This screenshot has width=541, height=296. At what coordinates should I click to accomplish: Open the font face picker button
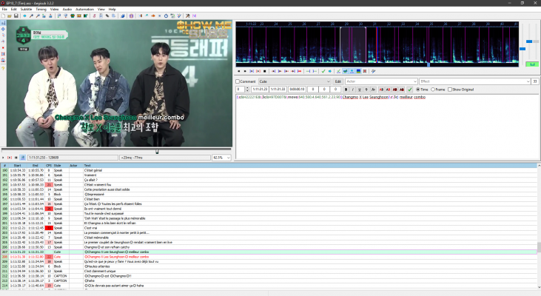[373, 90]
